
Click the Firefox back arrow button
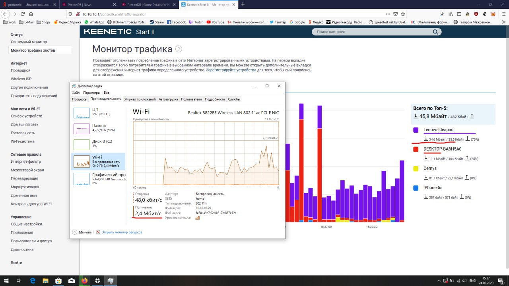pos(6,14)
